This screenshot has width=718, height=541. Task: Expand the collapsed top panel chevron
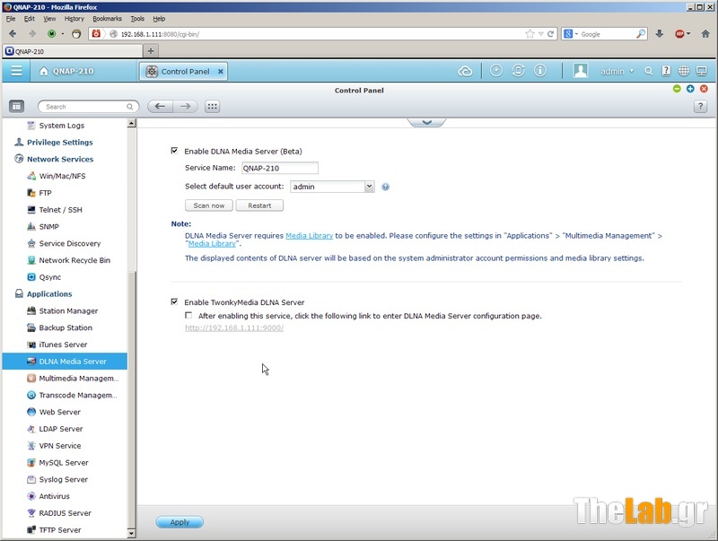(x=427, y=122)
